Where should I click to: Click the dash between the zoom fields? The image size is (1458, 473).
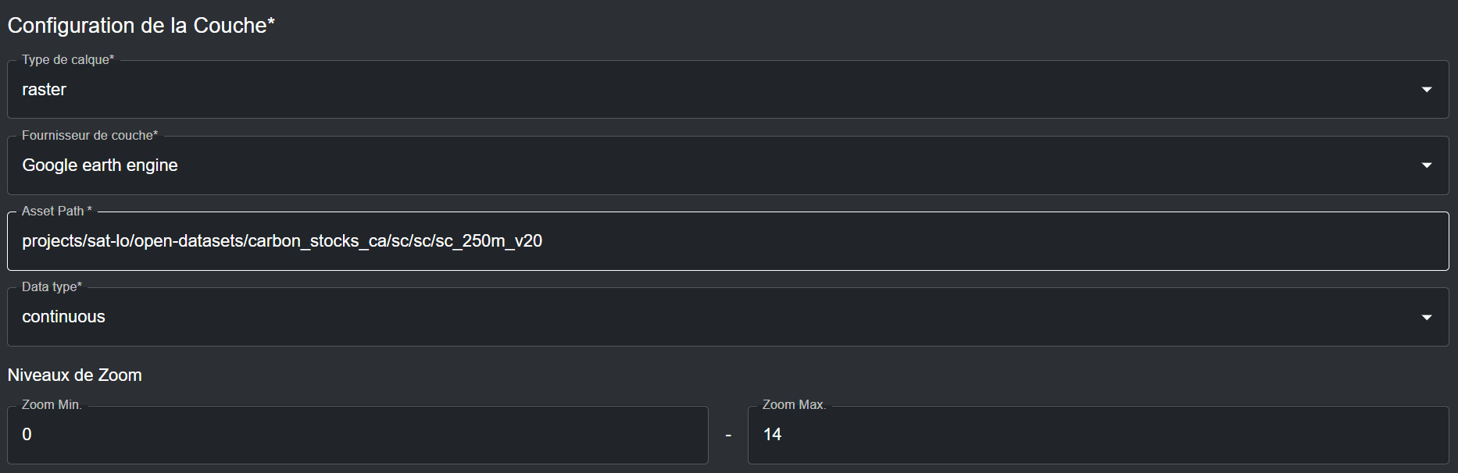tap(728, 436)
